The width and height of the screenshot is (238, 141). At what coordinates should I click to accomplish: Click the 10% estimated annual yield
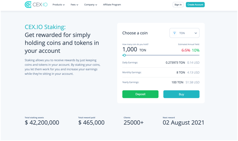coord(196,50)
